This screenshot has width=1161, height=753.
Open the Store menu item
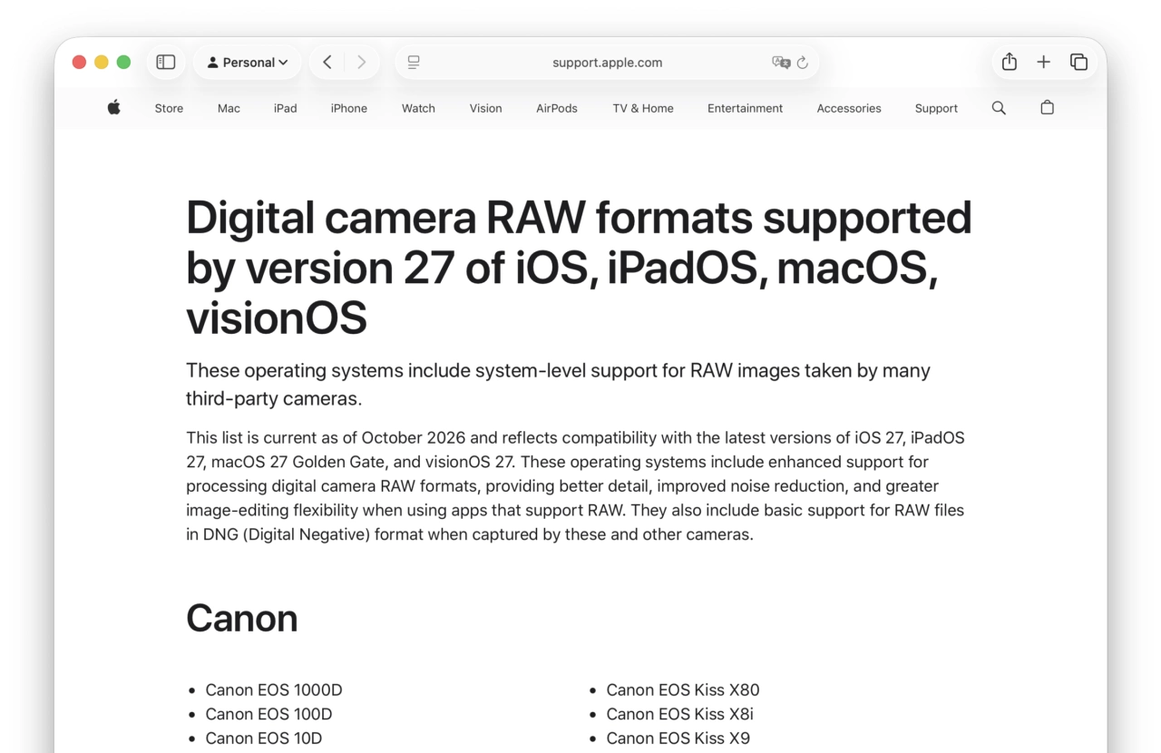[169, 108]
